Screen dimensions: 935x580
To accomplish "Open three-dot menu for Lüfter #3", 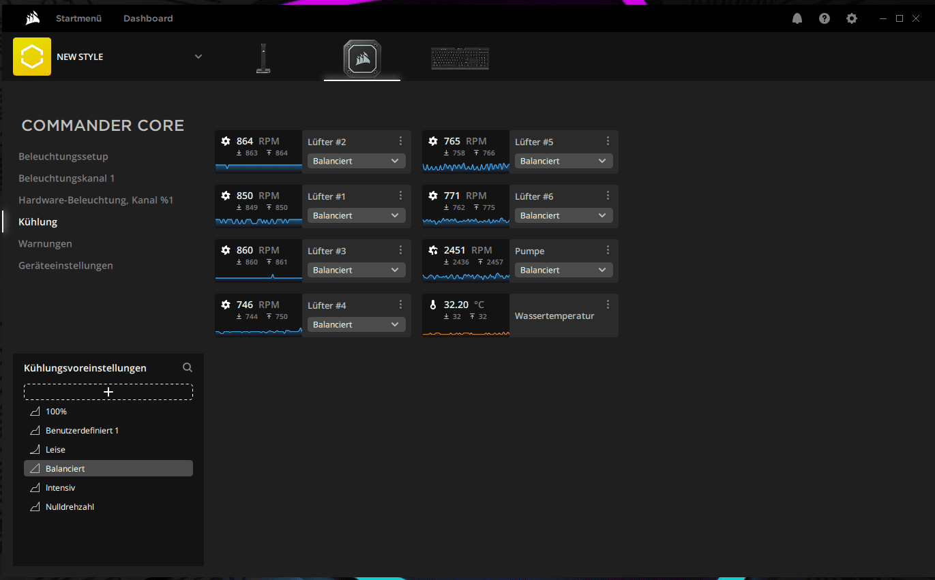I will pos(400,249).
